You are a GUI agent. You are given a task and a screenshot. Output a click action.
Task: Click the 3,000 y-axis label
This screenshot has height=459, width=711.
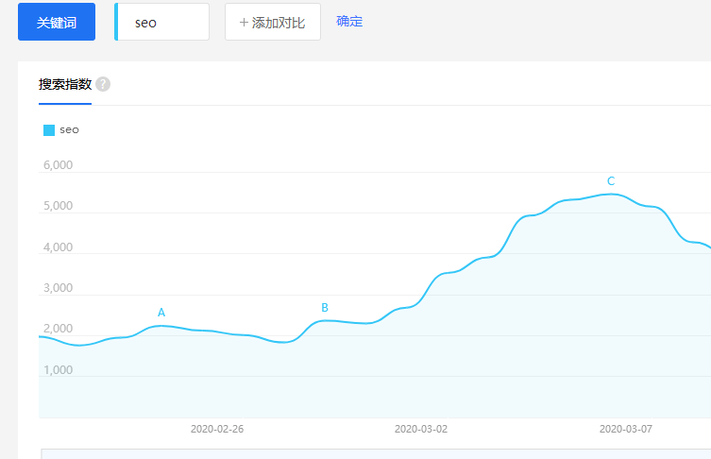coord(58,288)
